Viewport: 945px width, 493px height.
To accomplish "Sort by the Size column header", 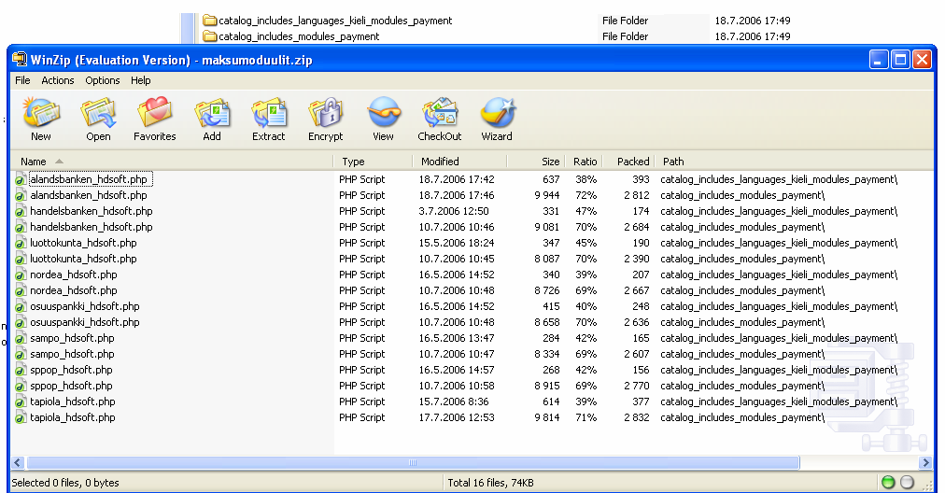I will coord(536,162).
